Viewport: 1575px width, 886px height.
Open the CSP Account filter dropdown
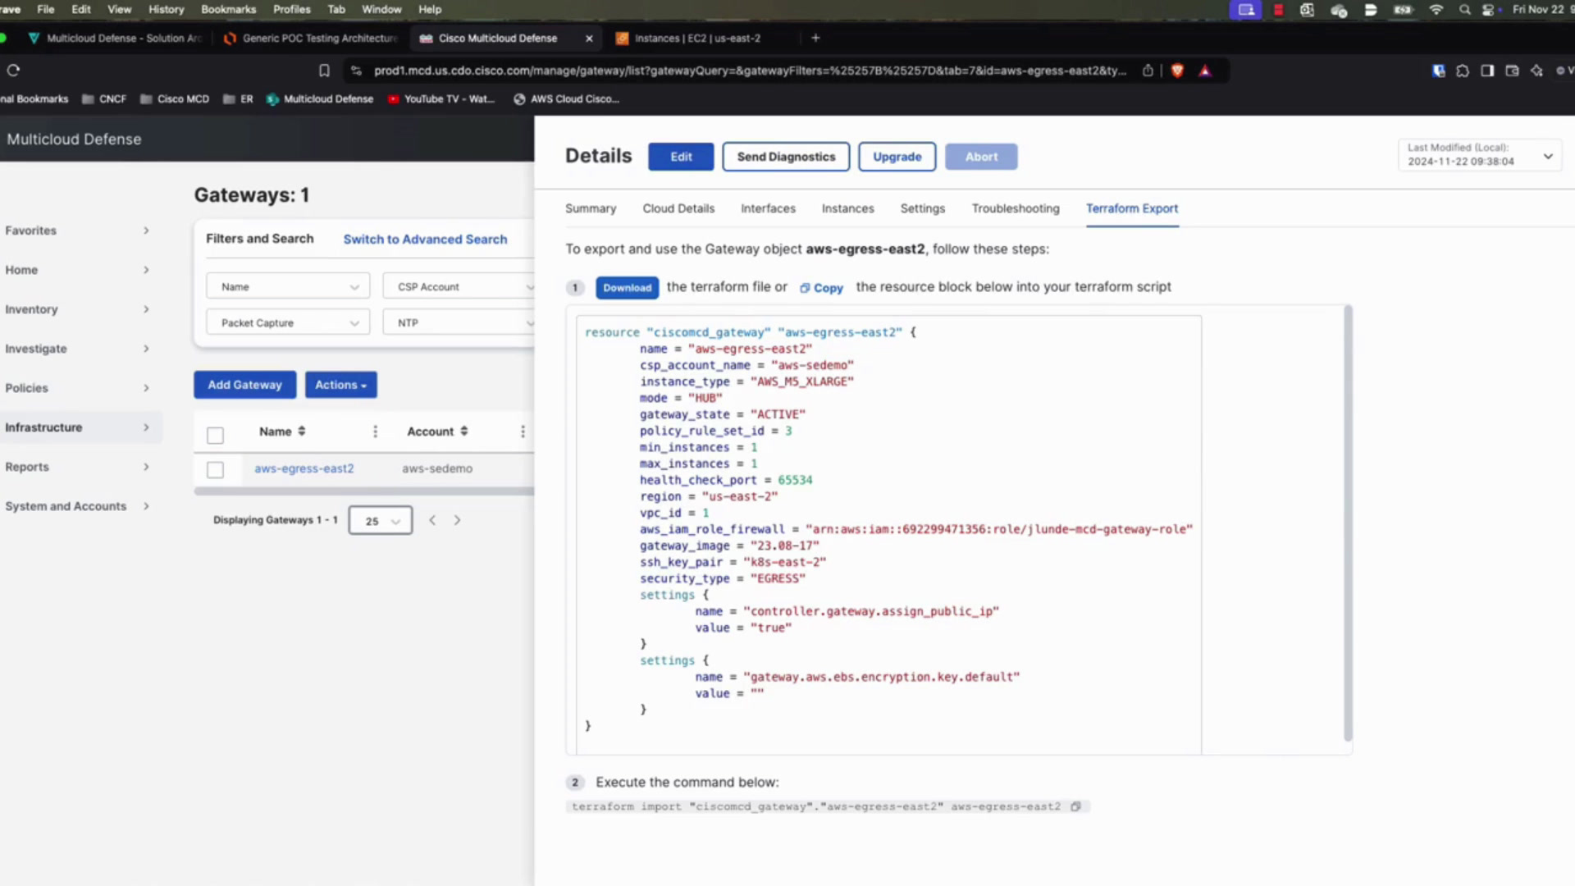click(459, 286)
